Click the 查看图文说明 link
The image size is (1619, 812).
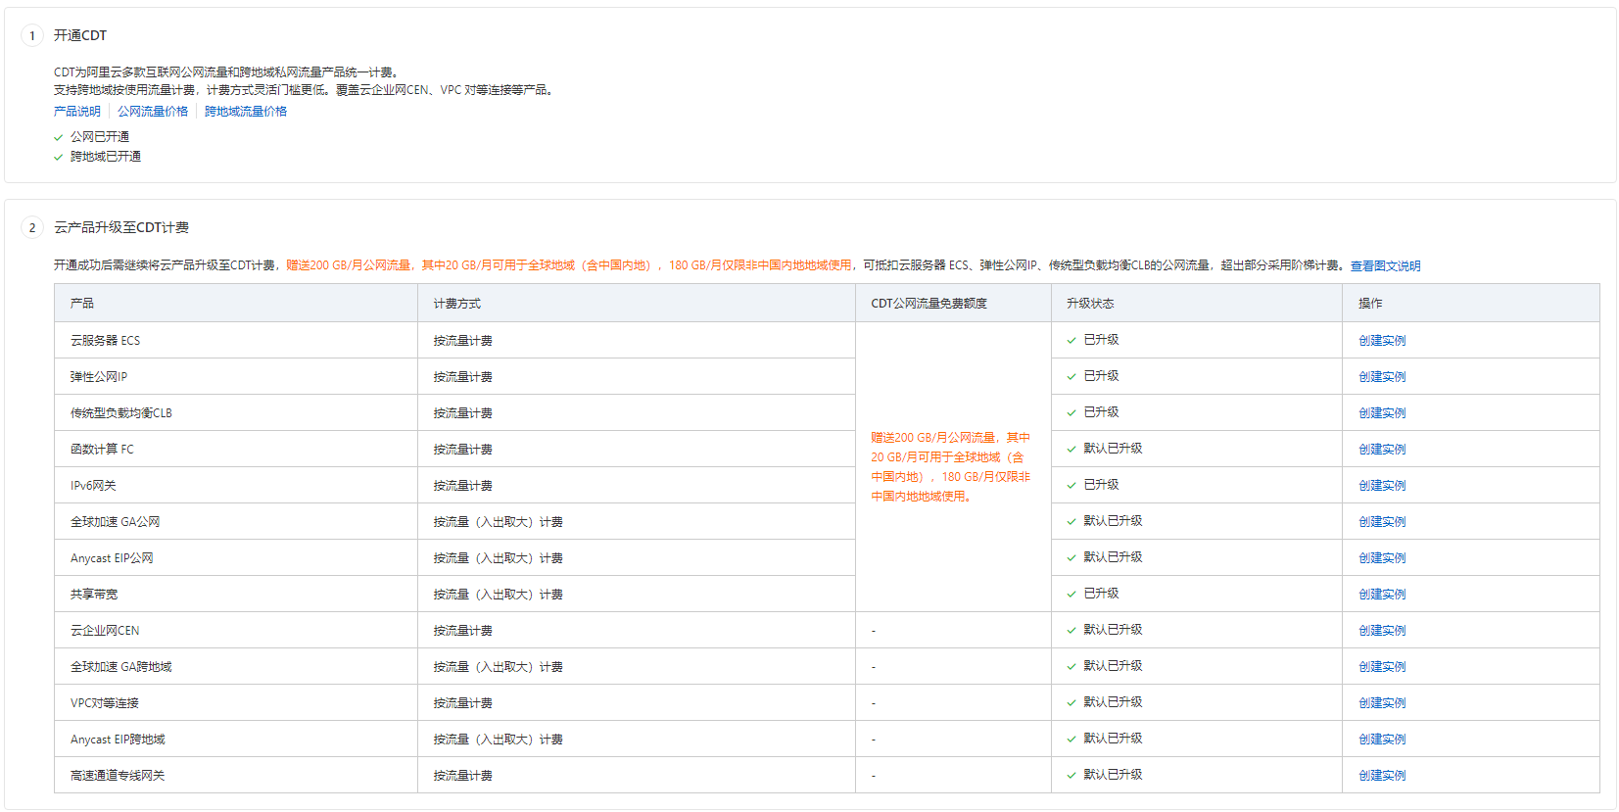pos(1385,266)
